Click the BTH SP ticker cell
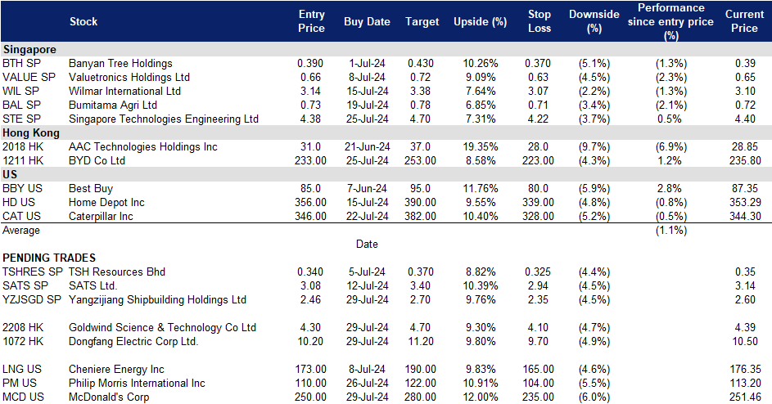772x404 pixels. (20, 63)
